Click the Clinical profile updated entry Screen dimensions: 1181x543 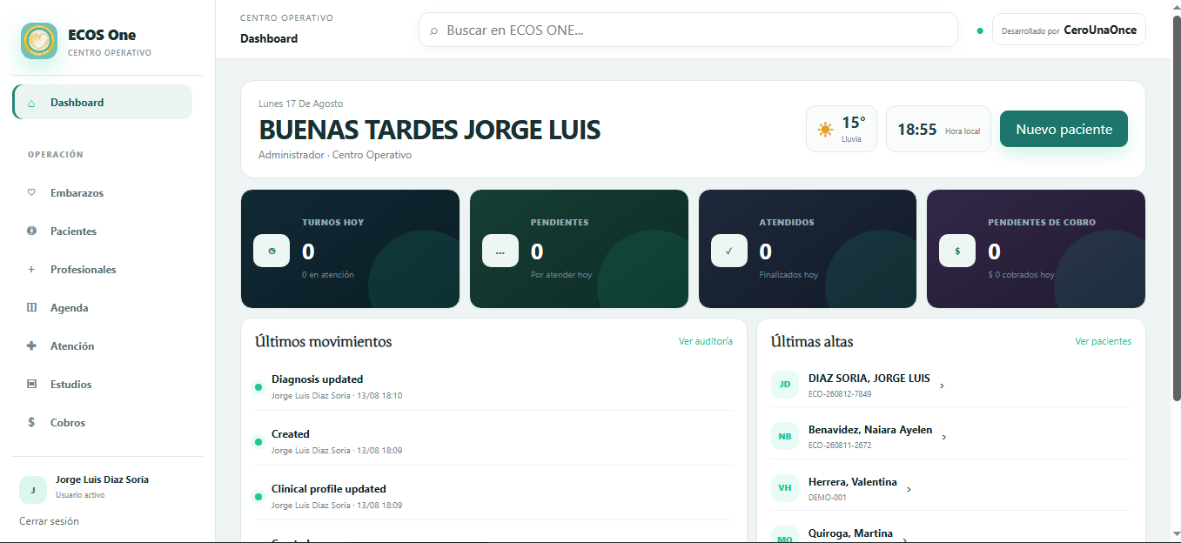[492, 496]
